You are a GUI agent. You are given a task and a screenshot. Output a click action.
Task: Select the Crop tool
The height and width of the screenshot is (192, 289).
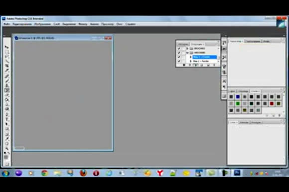(7, 66)
